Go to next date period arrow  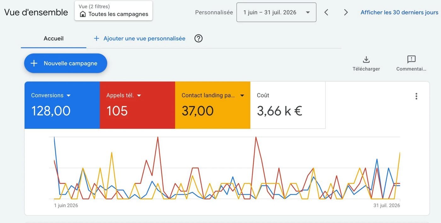(346, 12)
